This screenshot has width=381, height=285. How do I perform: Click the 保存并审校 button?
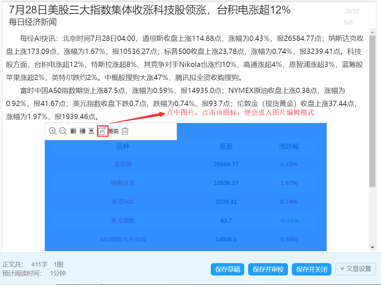tap(268, 269)
